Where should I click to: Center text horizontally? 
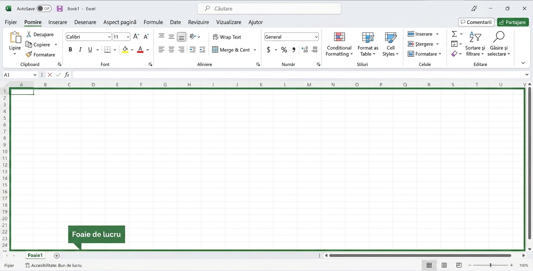point(171,50)
